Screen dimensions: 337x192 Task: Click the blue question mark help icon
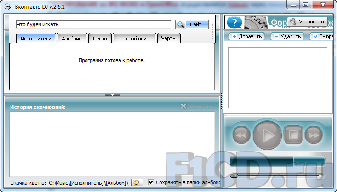(234, 23)
